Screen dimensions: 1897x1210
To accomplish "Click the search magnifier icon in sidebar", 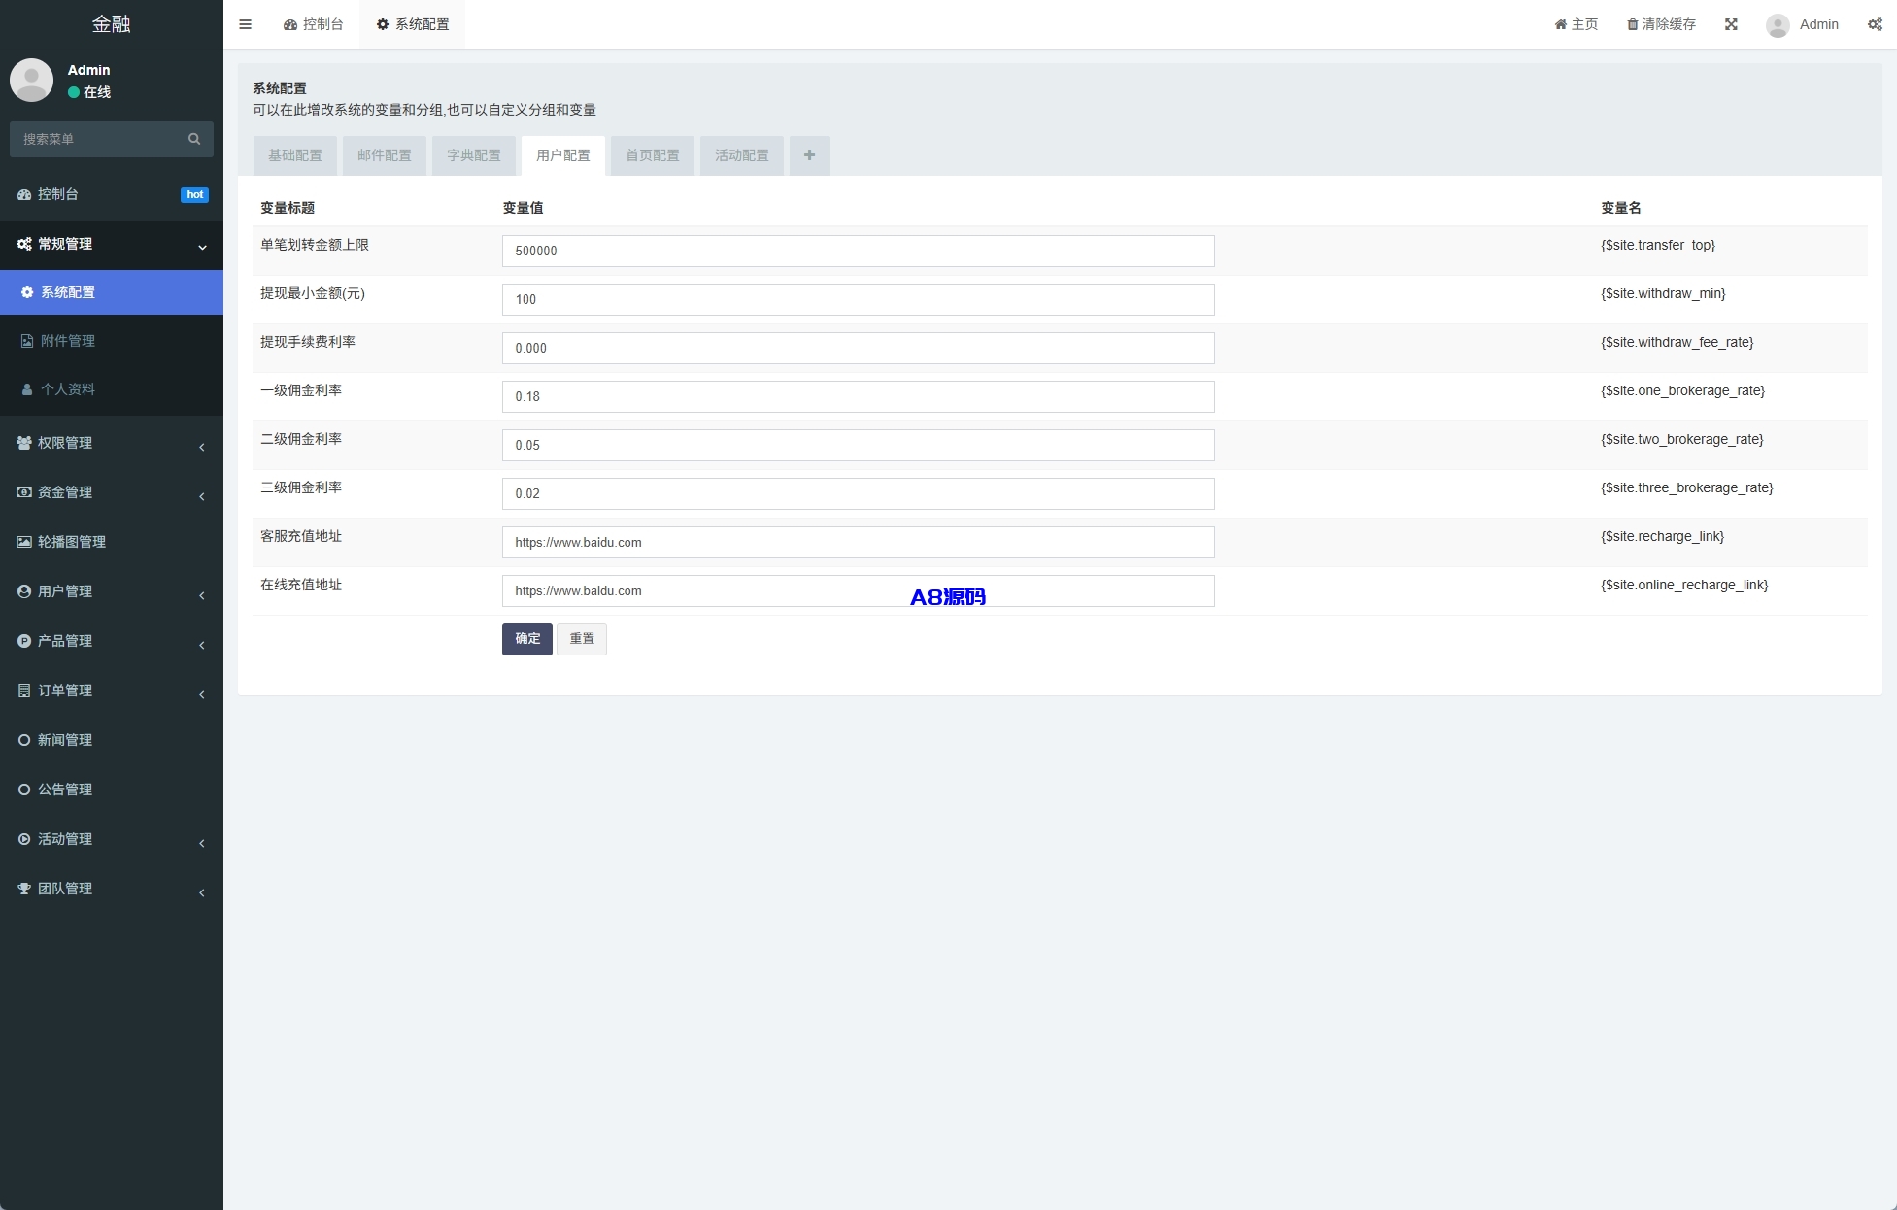I will point(194,139).
